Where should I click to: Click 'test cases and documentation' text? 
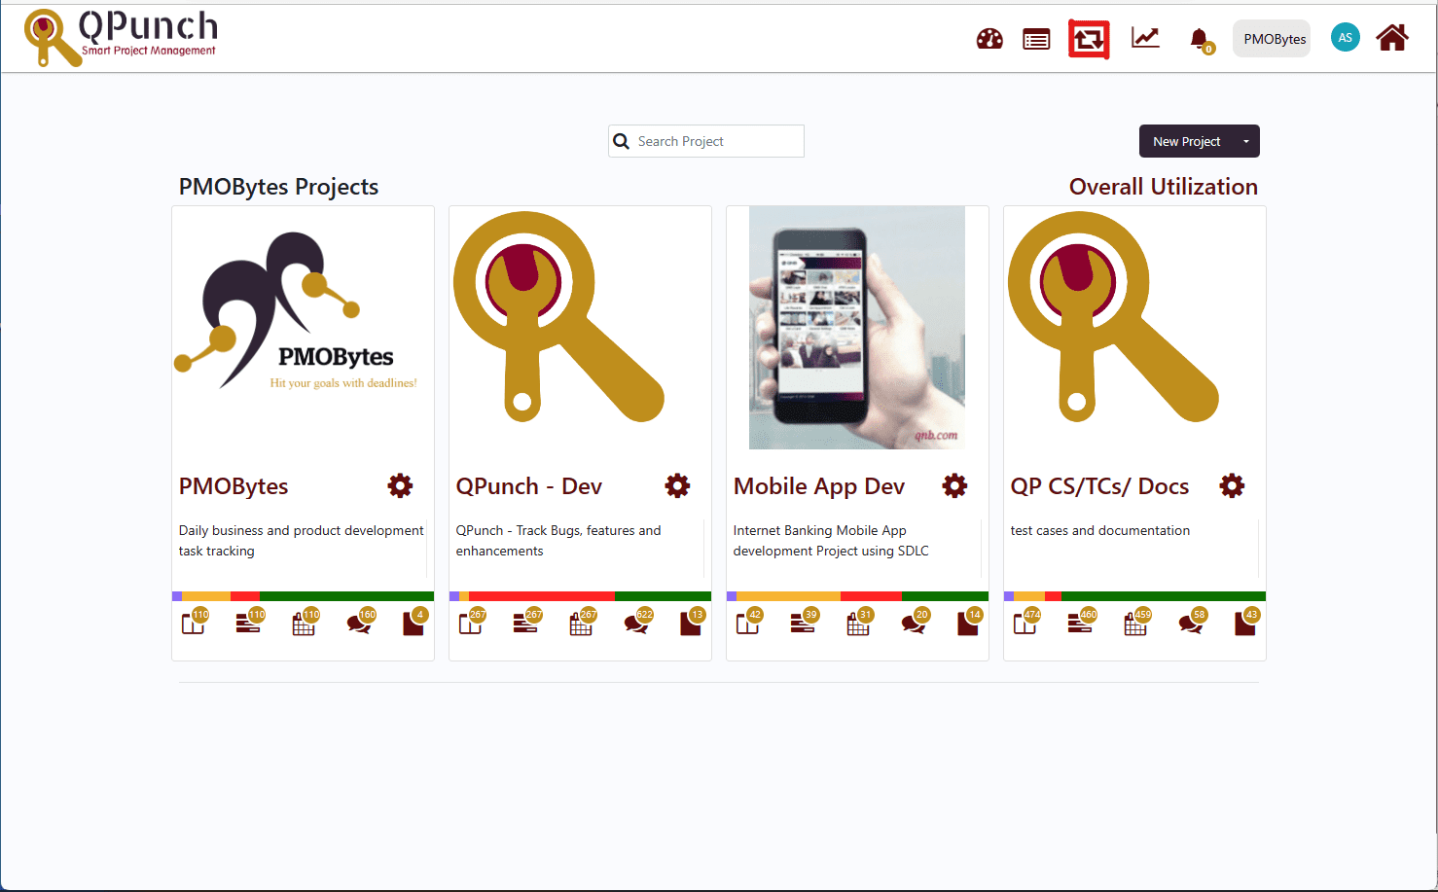point(1100,530)
